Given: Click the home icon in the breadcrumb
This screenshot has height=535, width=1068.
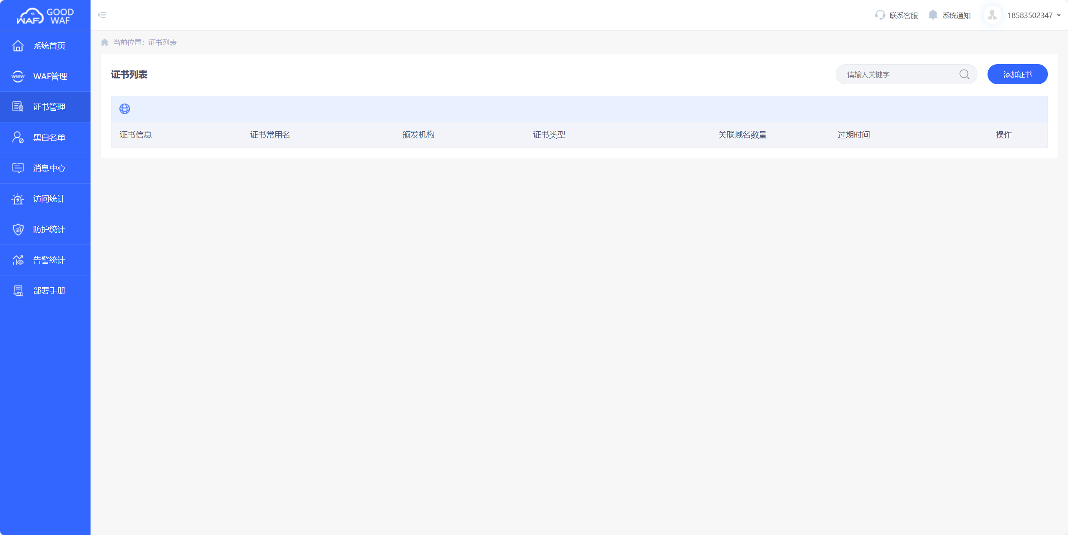Looking at the screenshot, I should 104,42.
